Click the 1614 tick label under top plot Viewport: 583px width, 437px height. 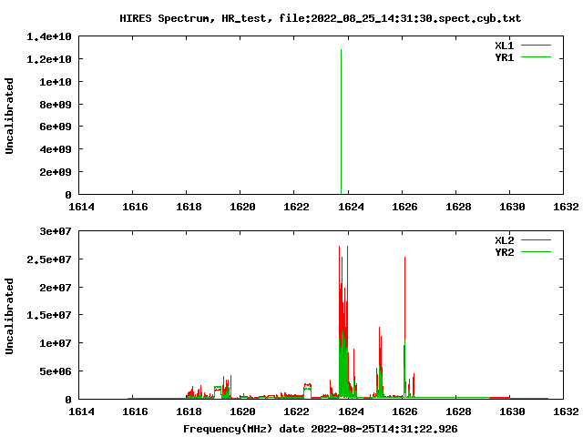coord(81,207)
